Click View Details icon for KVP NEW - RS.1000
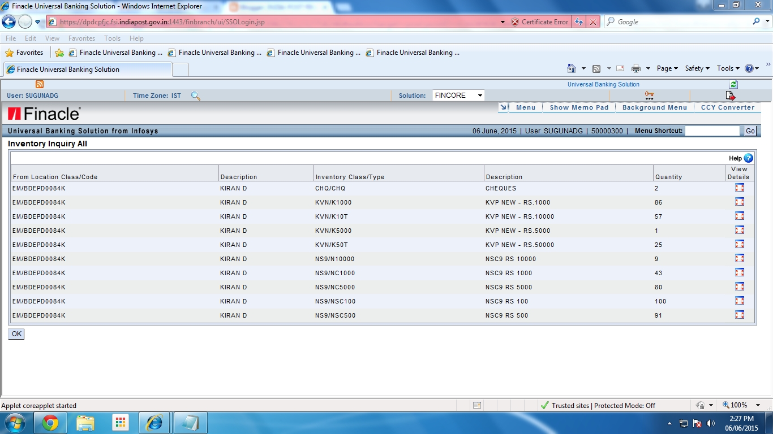Image resolution: width=773 pixels, height=434 pixels. click(x=739, y=201)
